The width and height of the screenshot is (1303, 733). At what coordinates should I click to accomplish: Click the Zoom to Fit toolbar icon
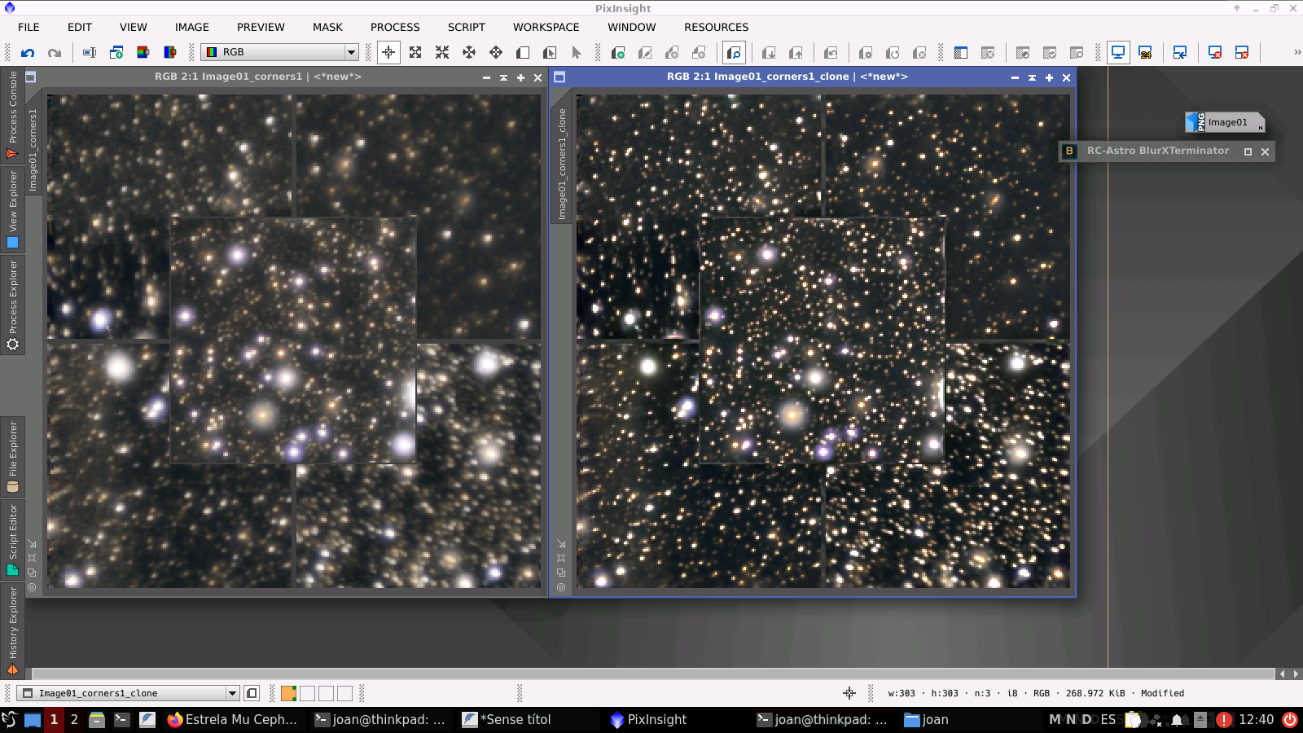click(442, 53)
